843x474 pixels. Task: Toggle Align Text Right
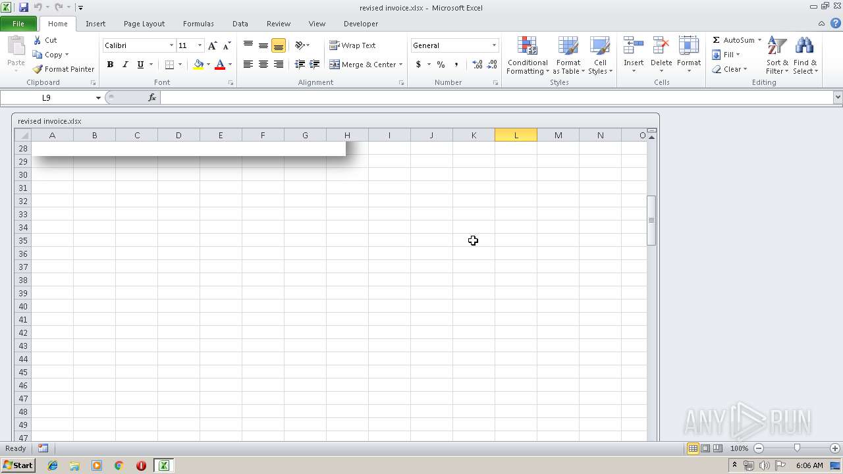279,65
